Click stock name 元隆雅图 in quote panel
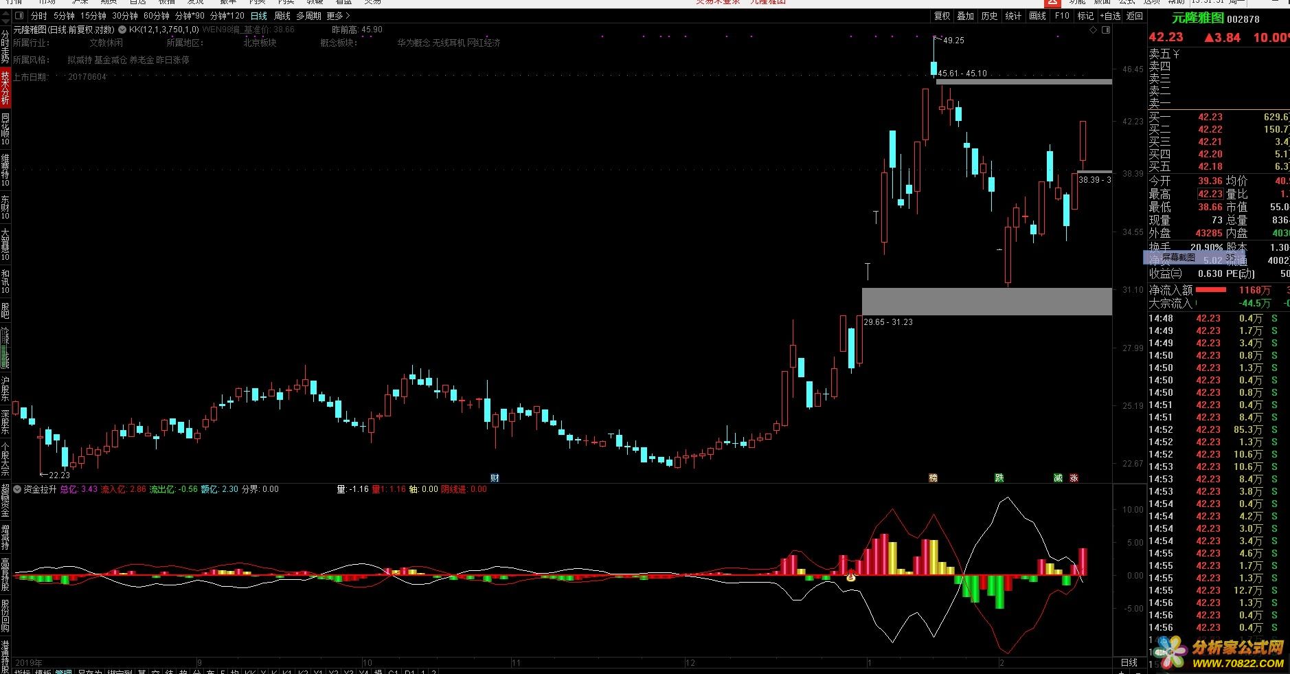This screenshot has height=674, width=1290. [x=1197, y=19]
